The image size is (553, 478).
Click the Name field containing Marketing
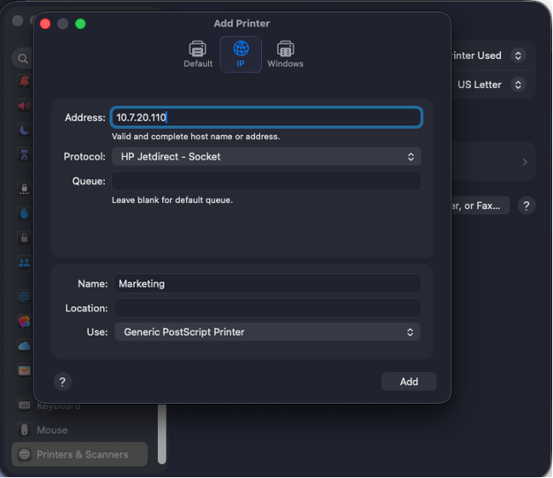[266, 283]
